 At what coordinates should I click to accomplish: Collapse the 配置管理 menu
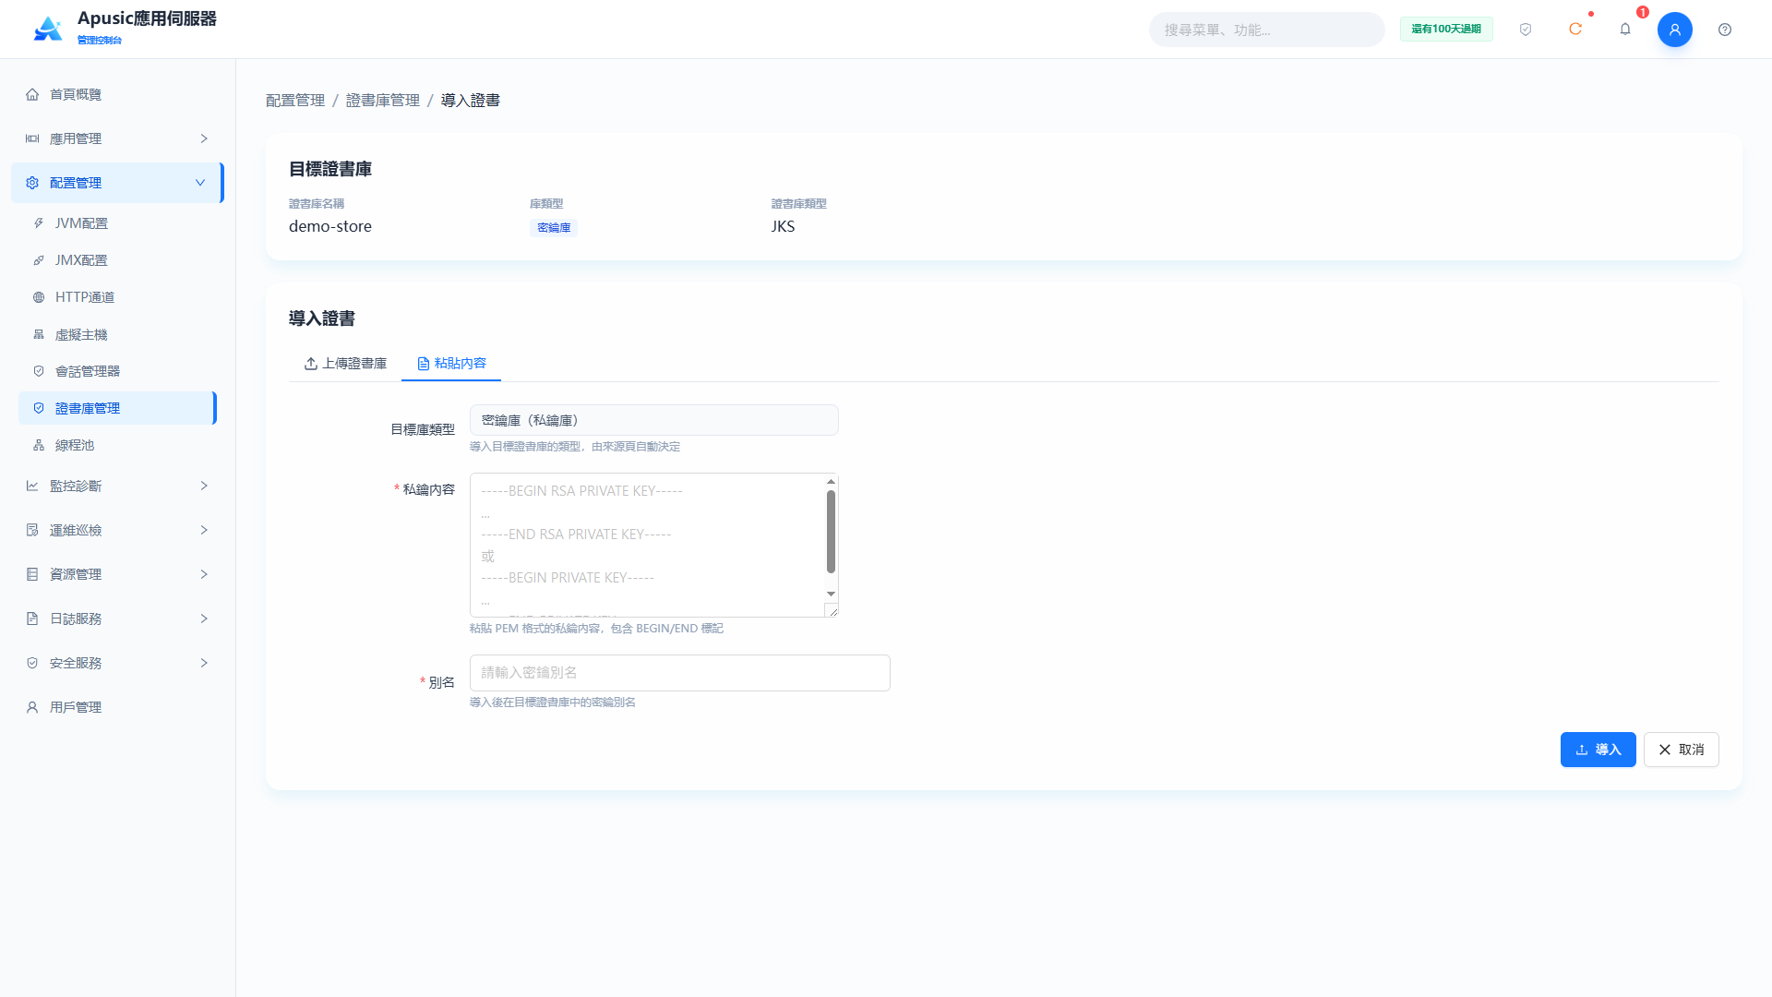tap(117, 183)
